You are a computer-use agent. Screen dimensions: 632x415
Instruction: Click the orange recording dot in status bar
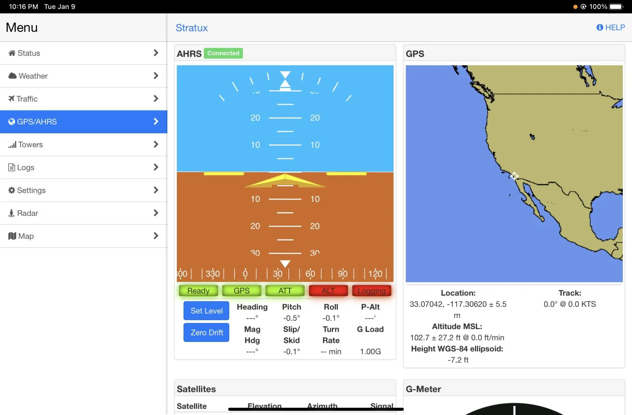[x=575, y=7]
